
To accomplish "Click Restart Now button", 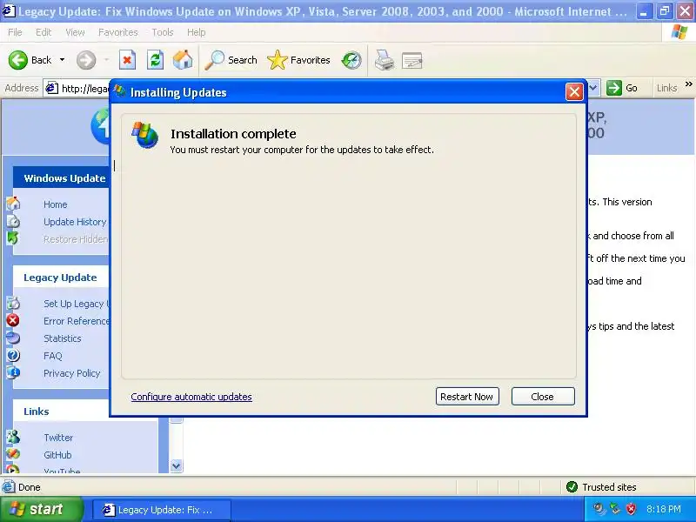I will tap(467, 397).
